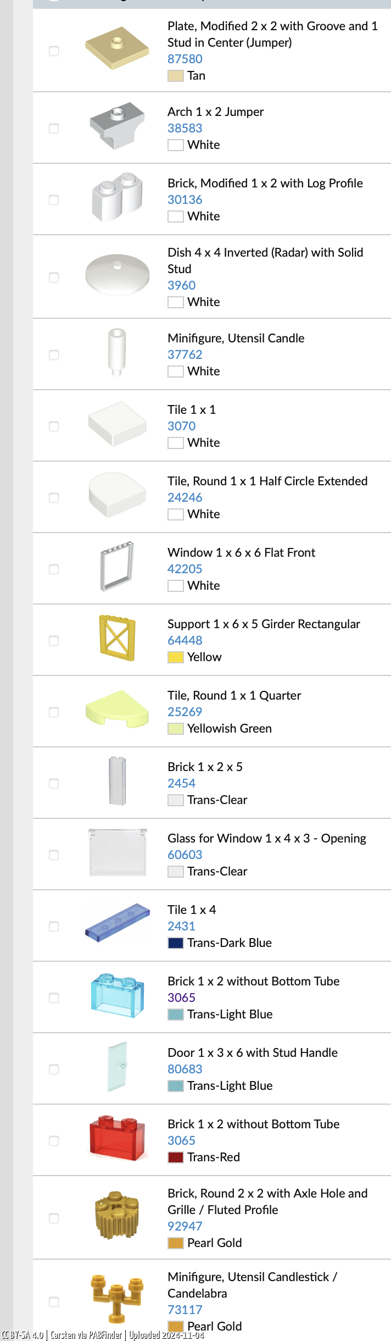
Task: Click the white Arch 1 x 2 Jumper image
Action: pos(117,126)
